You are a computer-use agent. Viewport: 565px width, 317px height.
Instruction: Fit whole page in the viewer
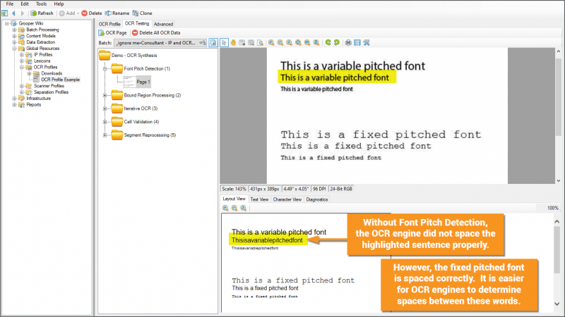[298, 43]
